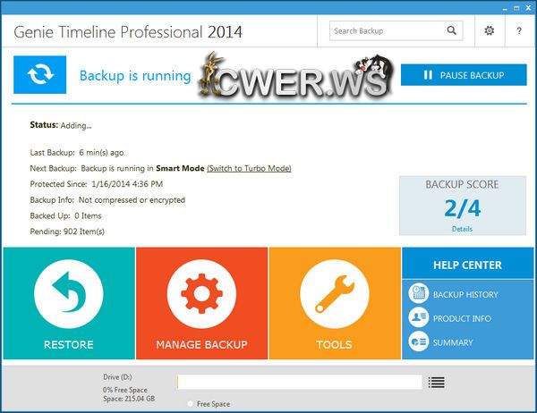
Task: Open settings via gear icon
Action: coord(489,30)
